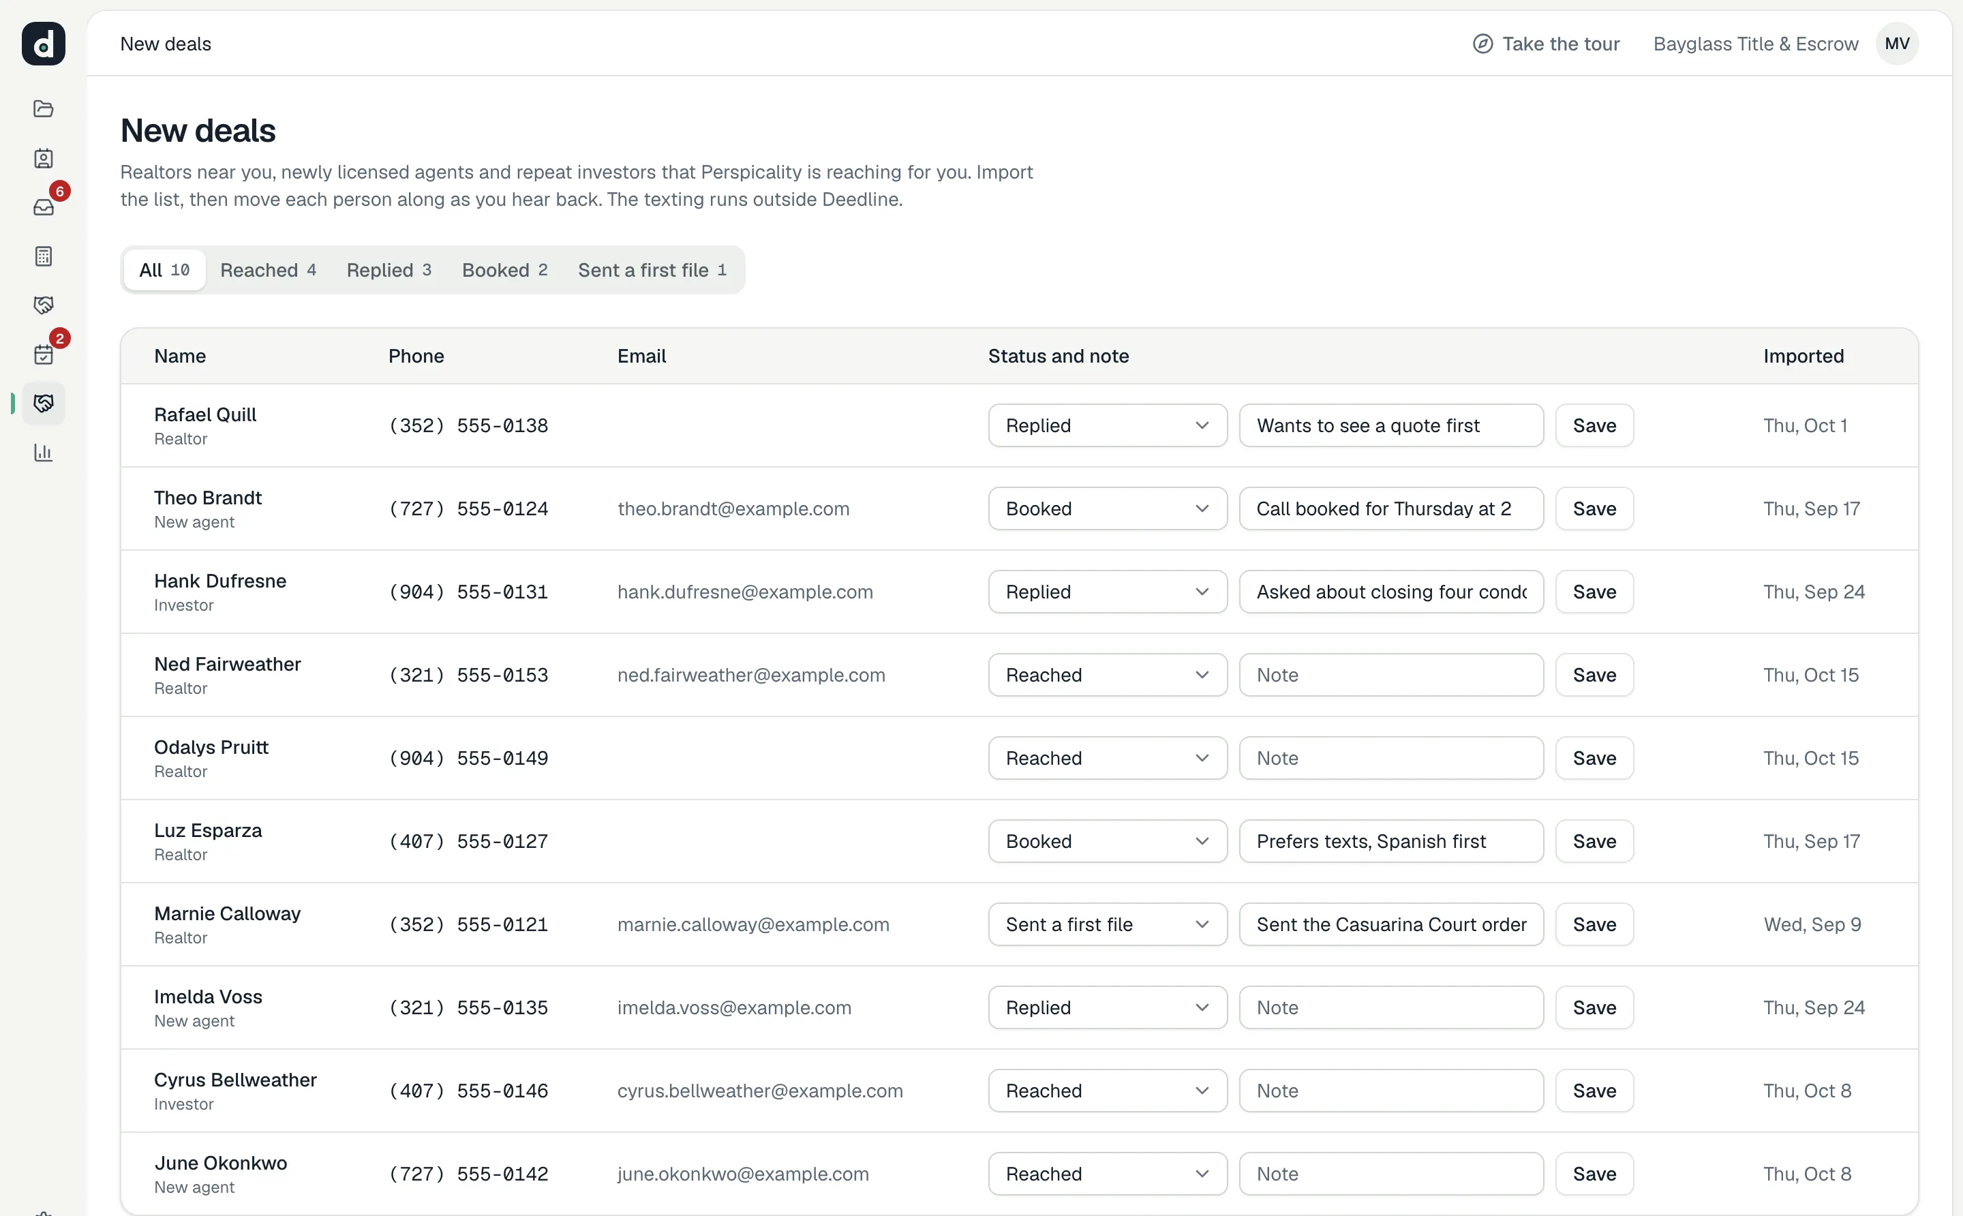Open the status dropdown for Imelda Voss
The height and width of the screenshot is (1216, 1963).
point(1108,1007)
